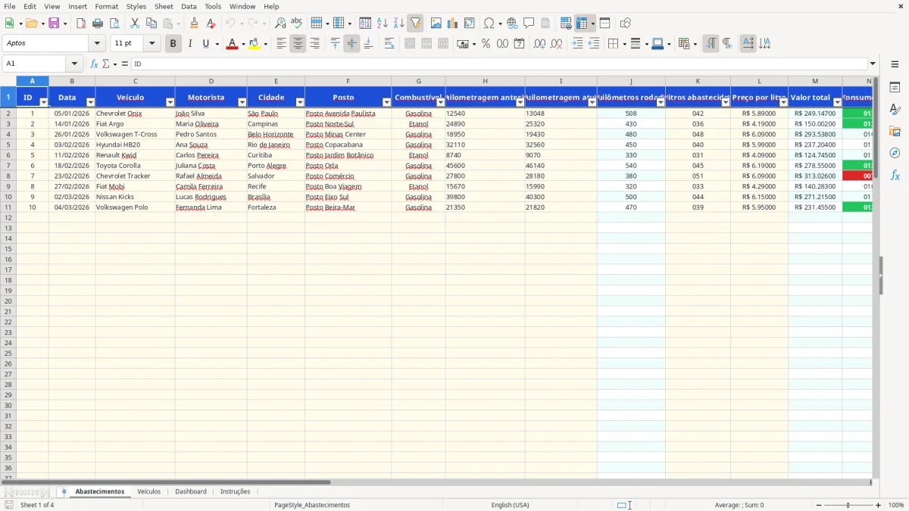Image resolution: width=909 pixels, height=511 pixels.
Task: Switch to the Veículos sheet tab
Action: tap(148, 491)
